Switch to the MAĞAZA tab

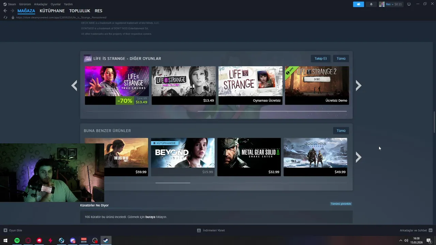pyautogui.click(x=26, y=11)
